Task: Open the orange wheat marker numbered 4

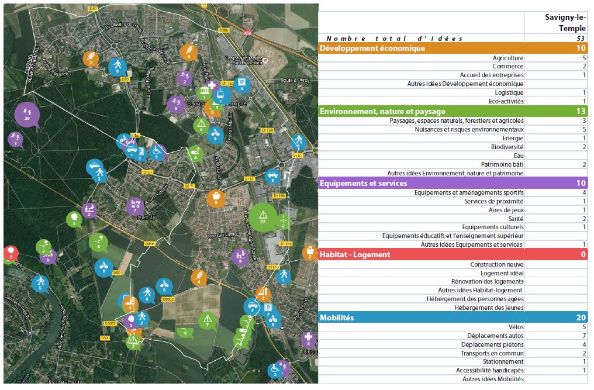Action: [x=199, y=277]
